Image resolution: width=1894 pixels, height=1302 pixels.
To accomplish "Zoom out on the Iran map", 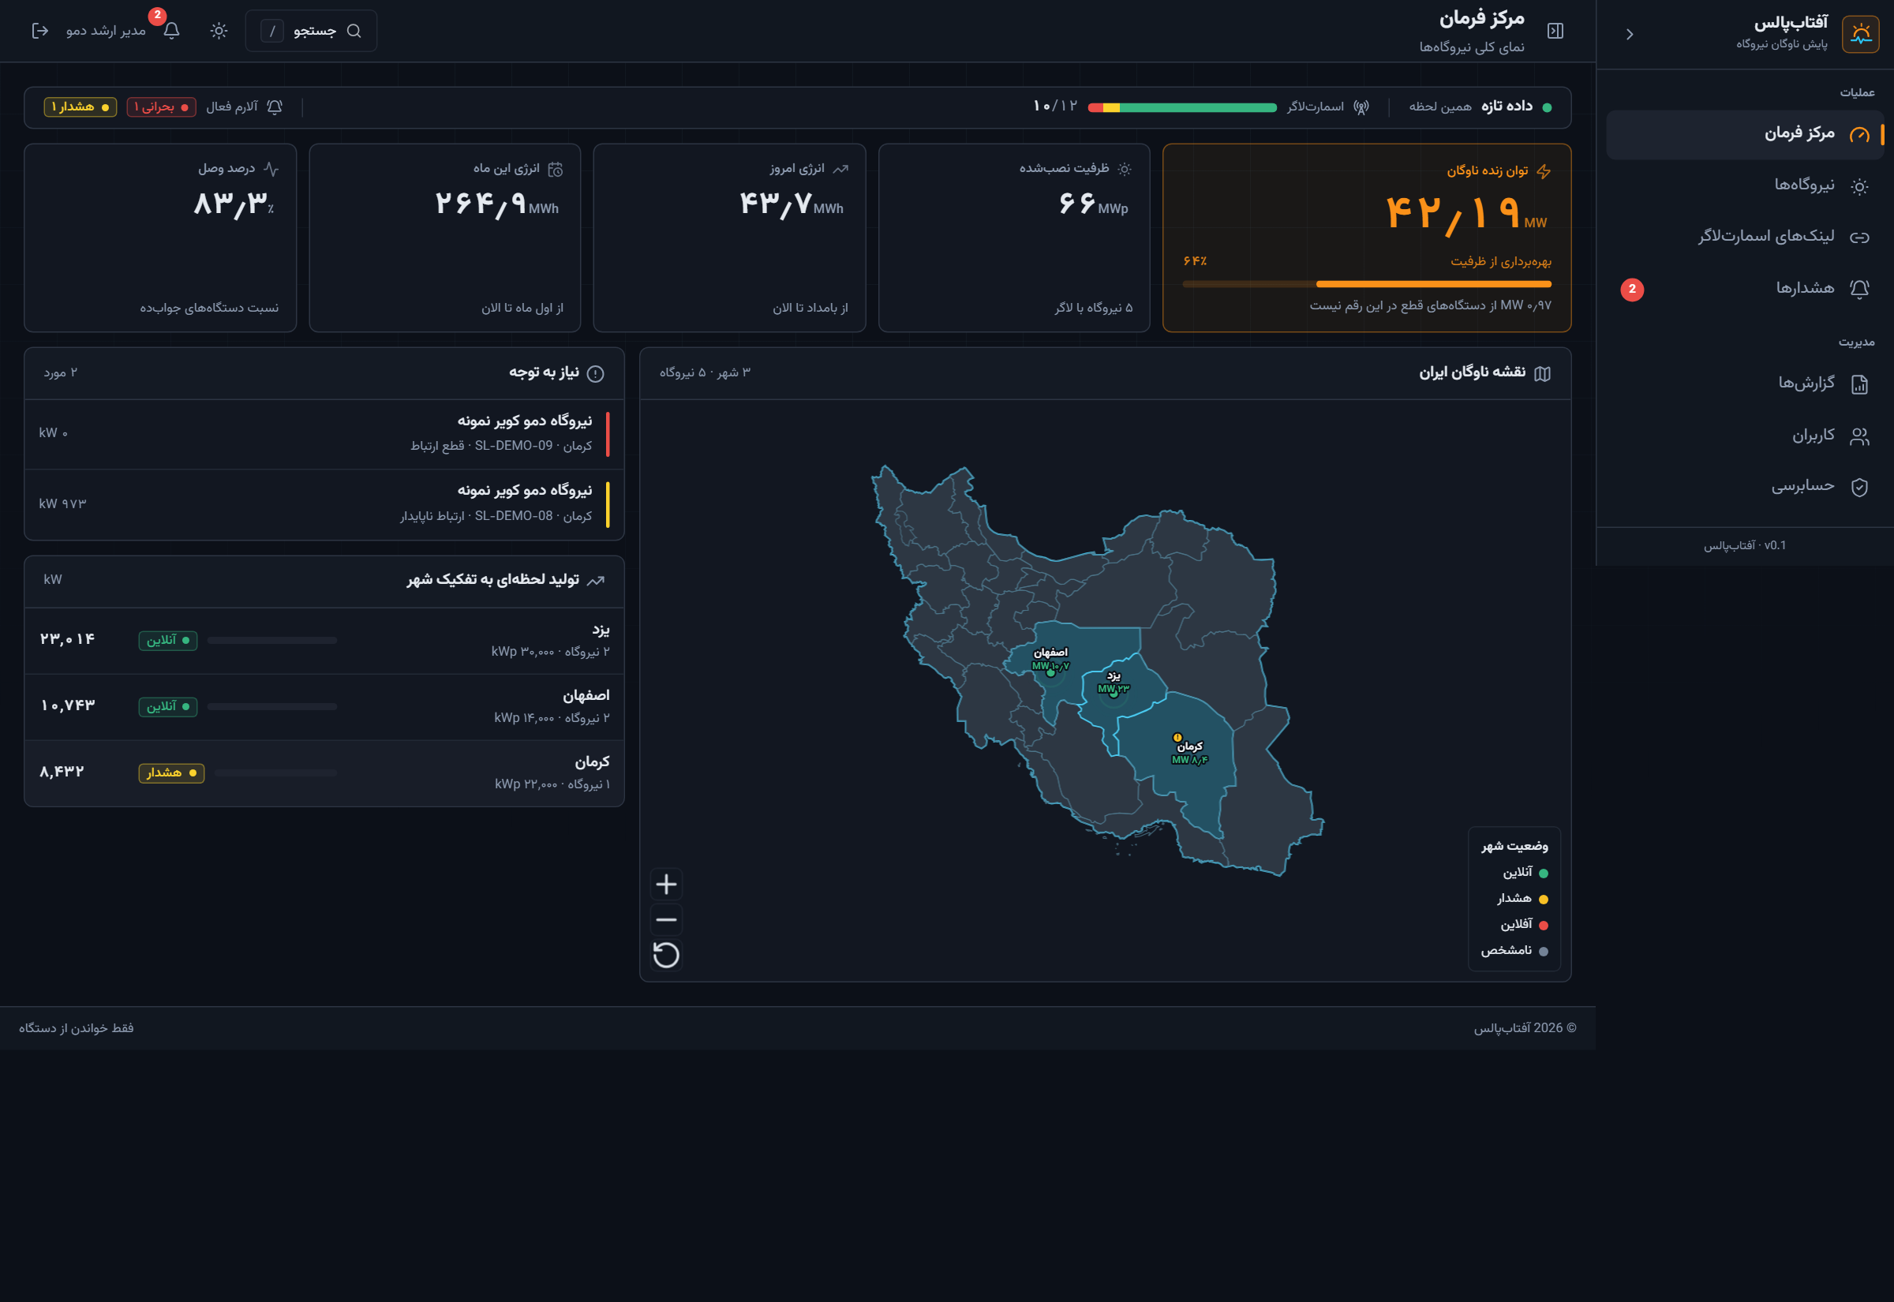I will 666,920.
